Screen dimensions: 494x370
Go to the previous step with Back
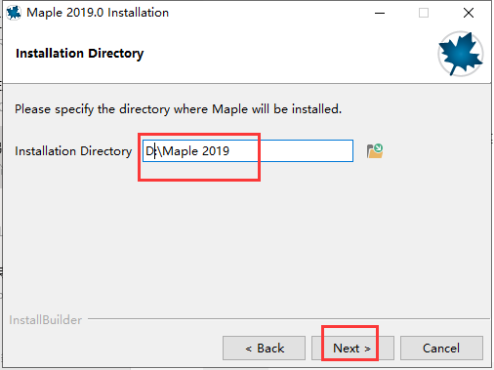(264, 349)
